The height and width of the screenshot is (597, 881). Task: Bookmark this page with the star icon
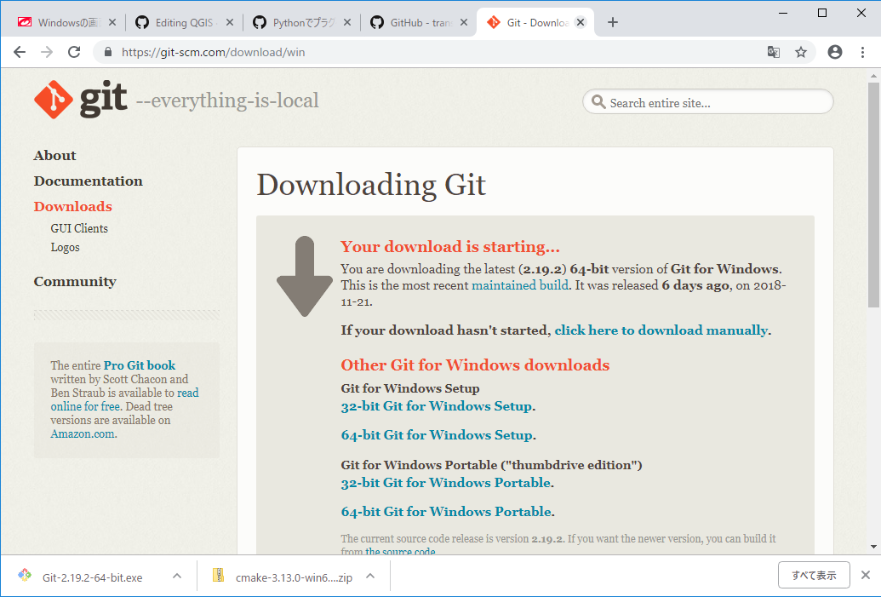(800, 52)
